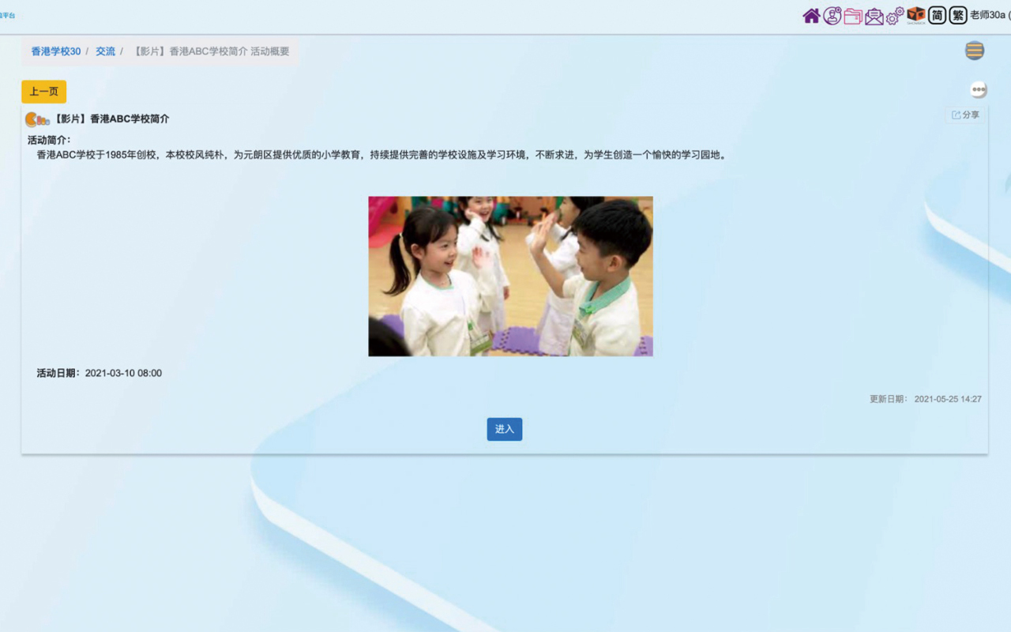The height and width of the screenshot is (632, 1011).
Task: Click the activity date 2021-03-10 08:00
Action: pyautogui.click(x=123, y=373)
